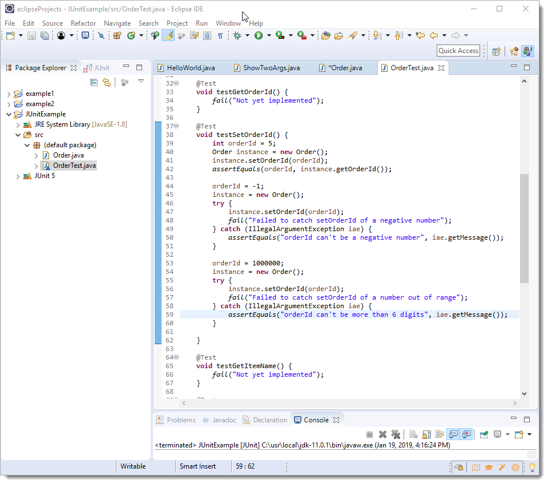This screenshot has width=548, height=484.
Task: Click the Debug bug icon
Action: [237, 35]
